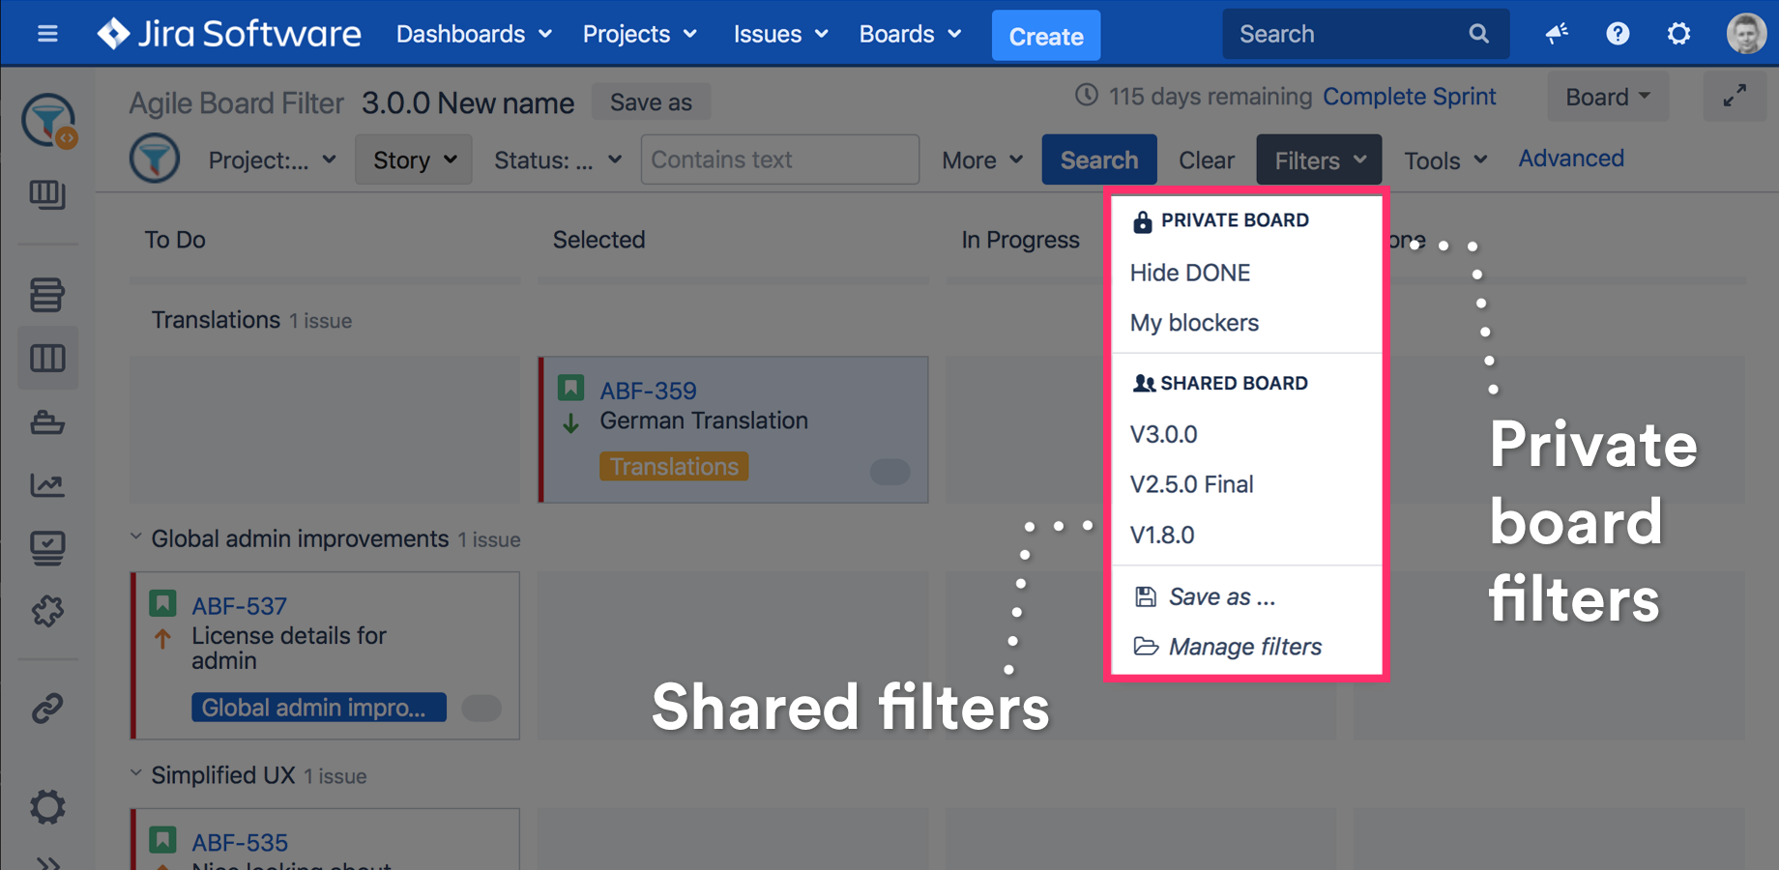This screenshot has height=870, width=1779.
Task: Open the backlog icon in sidebar
Action: click(47, 294)
